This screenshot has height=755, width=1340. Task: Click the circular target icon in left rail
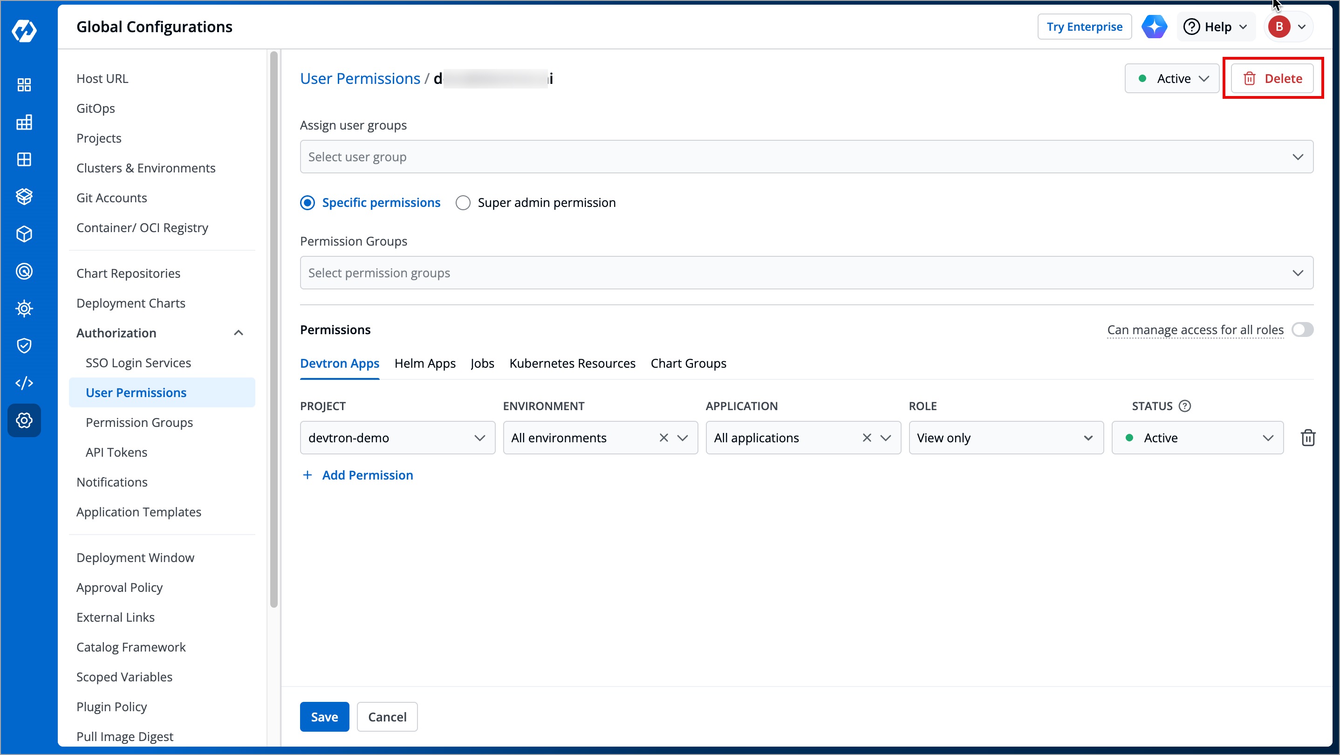coord(24,271)
